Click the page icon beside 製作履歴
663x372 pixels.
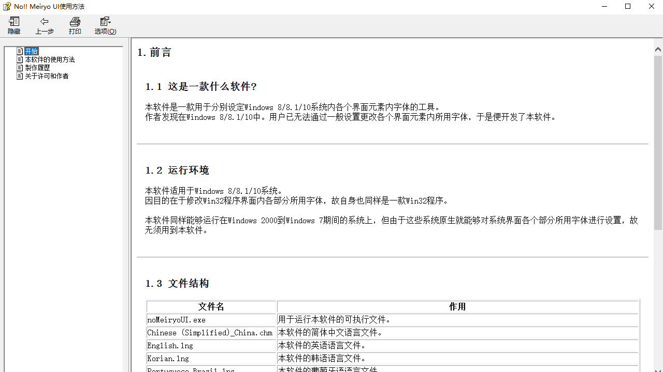tap(20, 68)
